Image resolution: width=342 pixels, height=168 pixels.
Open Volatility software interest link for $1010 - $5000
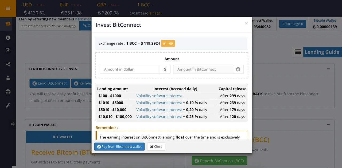pyautogui.click(x=159, y=103)
